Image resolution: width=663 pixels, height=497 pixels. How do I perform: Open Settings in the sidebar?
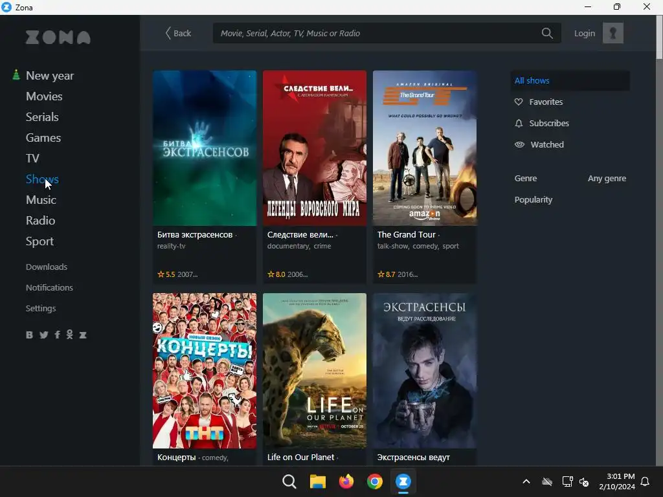(41, 308)
